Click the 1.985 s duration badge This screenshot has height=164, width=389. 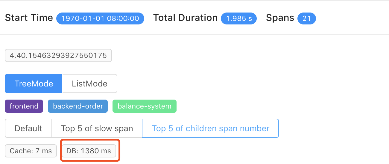tap(239, 18)
